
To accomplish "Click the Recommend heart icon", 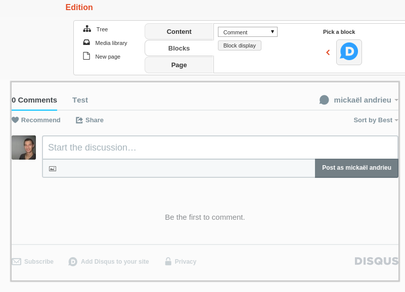I will tap(15, 120).
